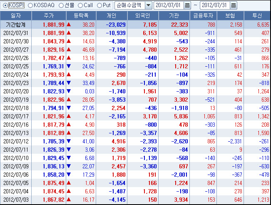
Task: Select the 2012/07/03 date cell
Action: pyautogui.click(x=16, y=200)
